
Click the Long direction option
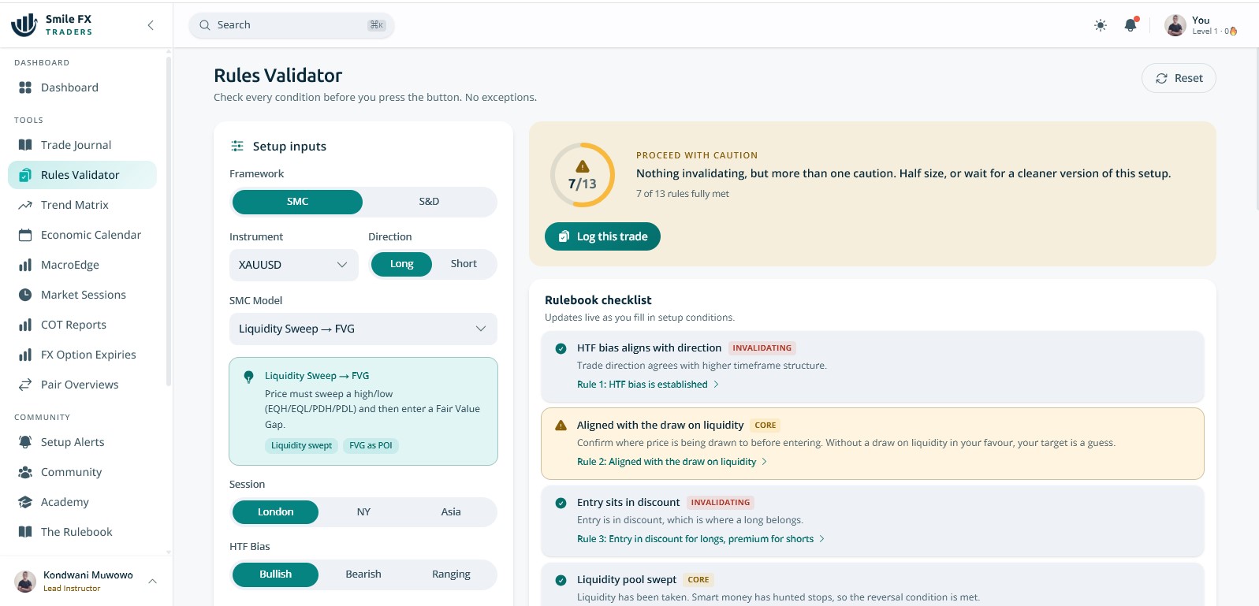pos(401,264)
